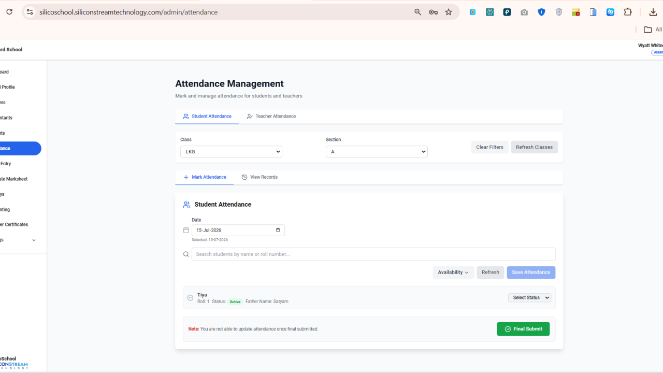Click the ADMIN badge under user name
663x373 pixels.
[657, 52]
